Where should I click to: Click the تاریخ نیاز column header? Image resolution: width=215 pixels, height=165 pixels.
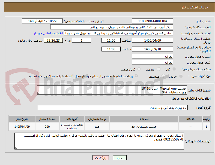click(22, 119)
